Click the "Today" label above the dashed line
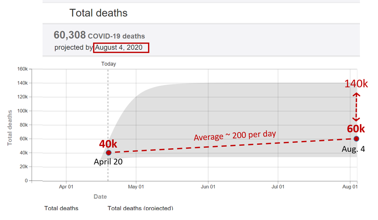The image size is (378, 220). [x=109, y=64]
